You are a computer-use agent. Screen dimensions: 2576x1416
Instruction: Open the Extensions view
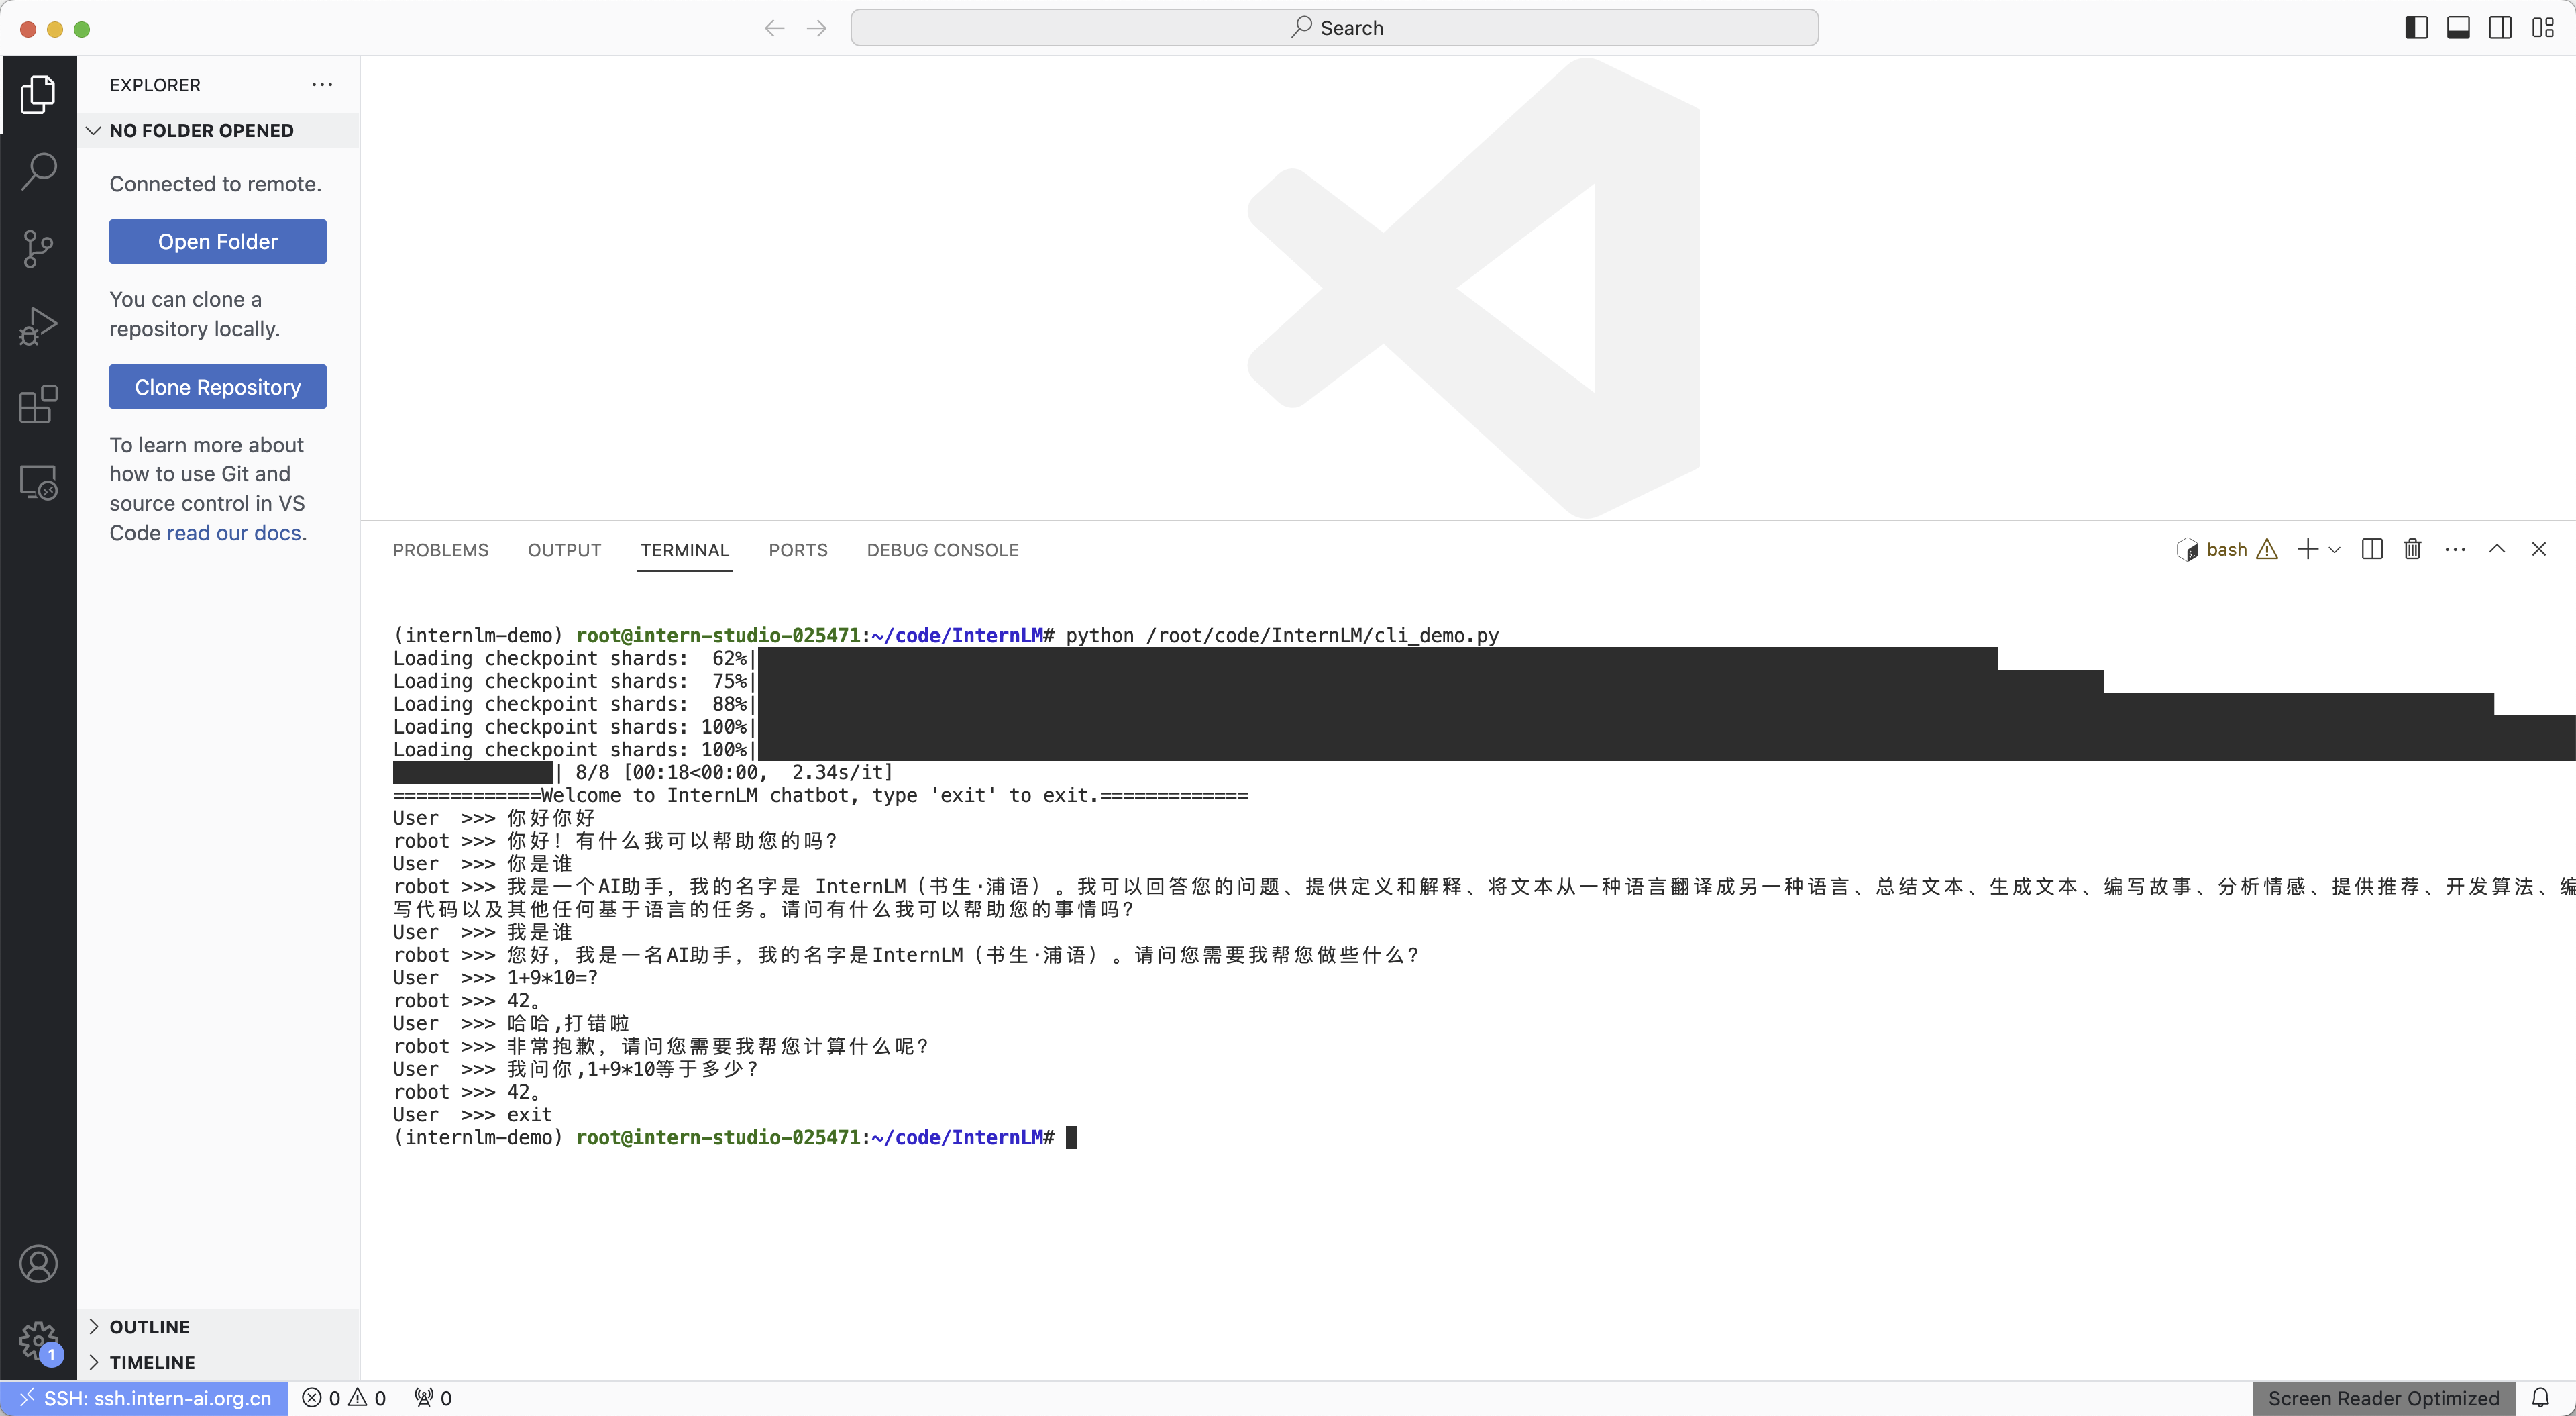click(38, 404)
